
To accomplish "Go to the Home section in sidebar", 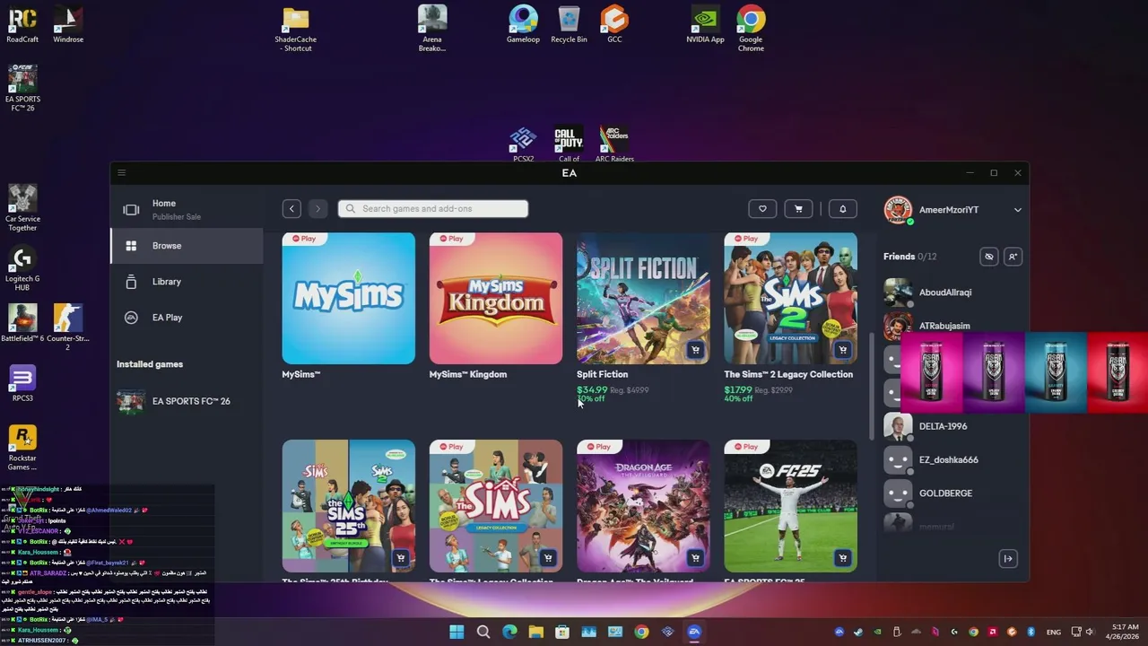I will [187, 210].
